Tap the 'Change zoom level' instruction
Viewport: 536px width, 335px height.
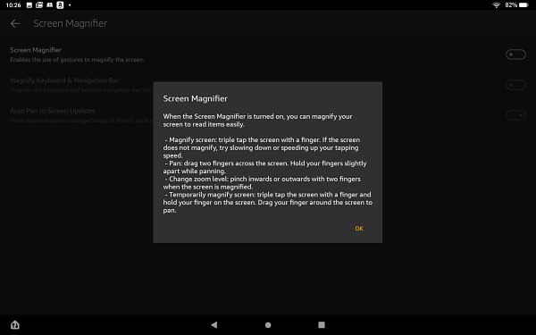point(262,183)
